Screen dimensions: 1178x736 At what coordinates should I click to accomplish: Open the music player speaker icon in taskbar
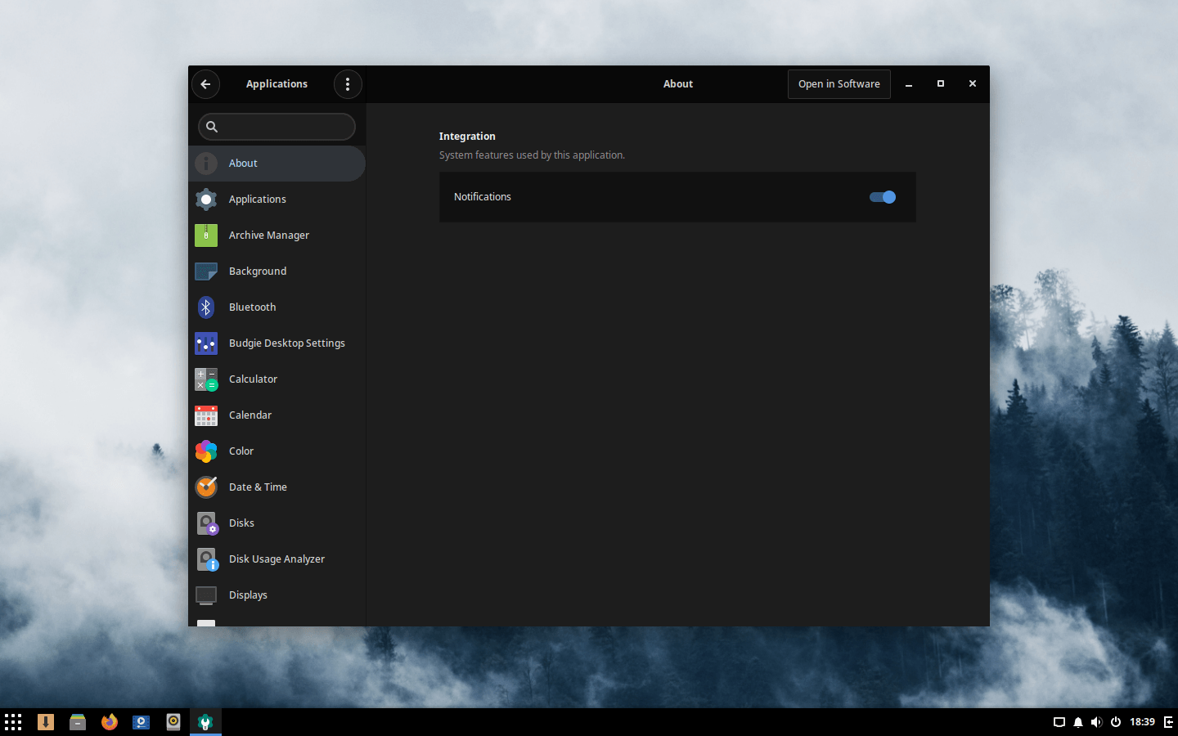point(173,722)
